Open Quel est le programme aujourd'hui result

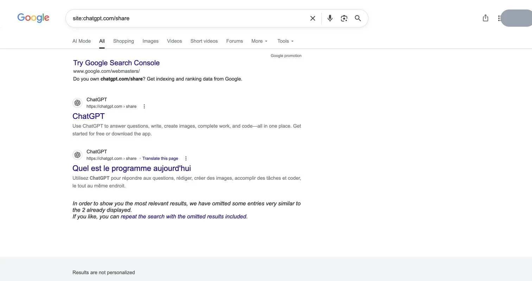(132, 168)
